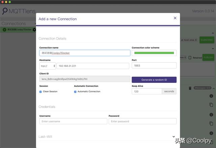The width and height of the screenshot is (216, 148).
Task: Click the yellow minimize window button
Action: [x=6, y=2]
